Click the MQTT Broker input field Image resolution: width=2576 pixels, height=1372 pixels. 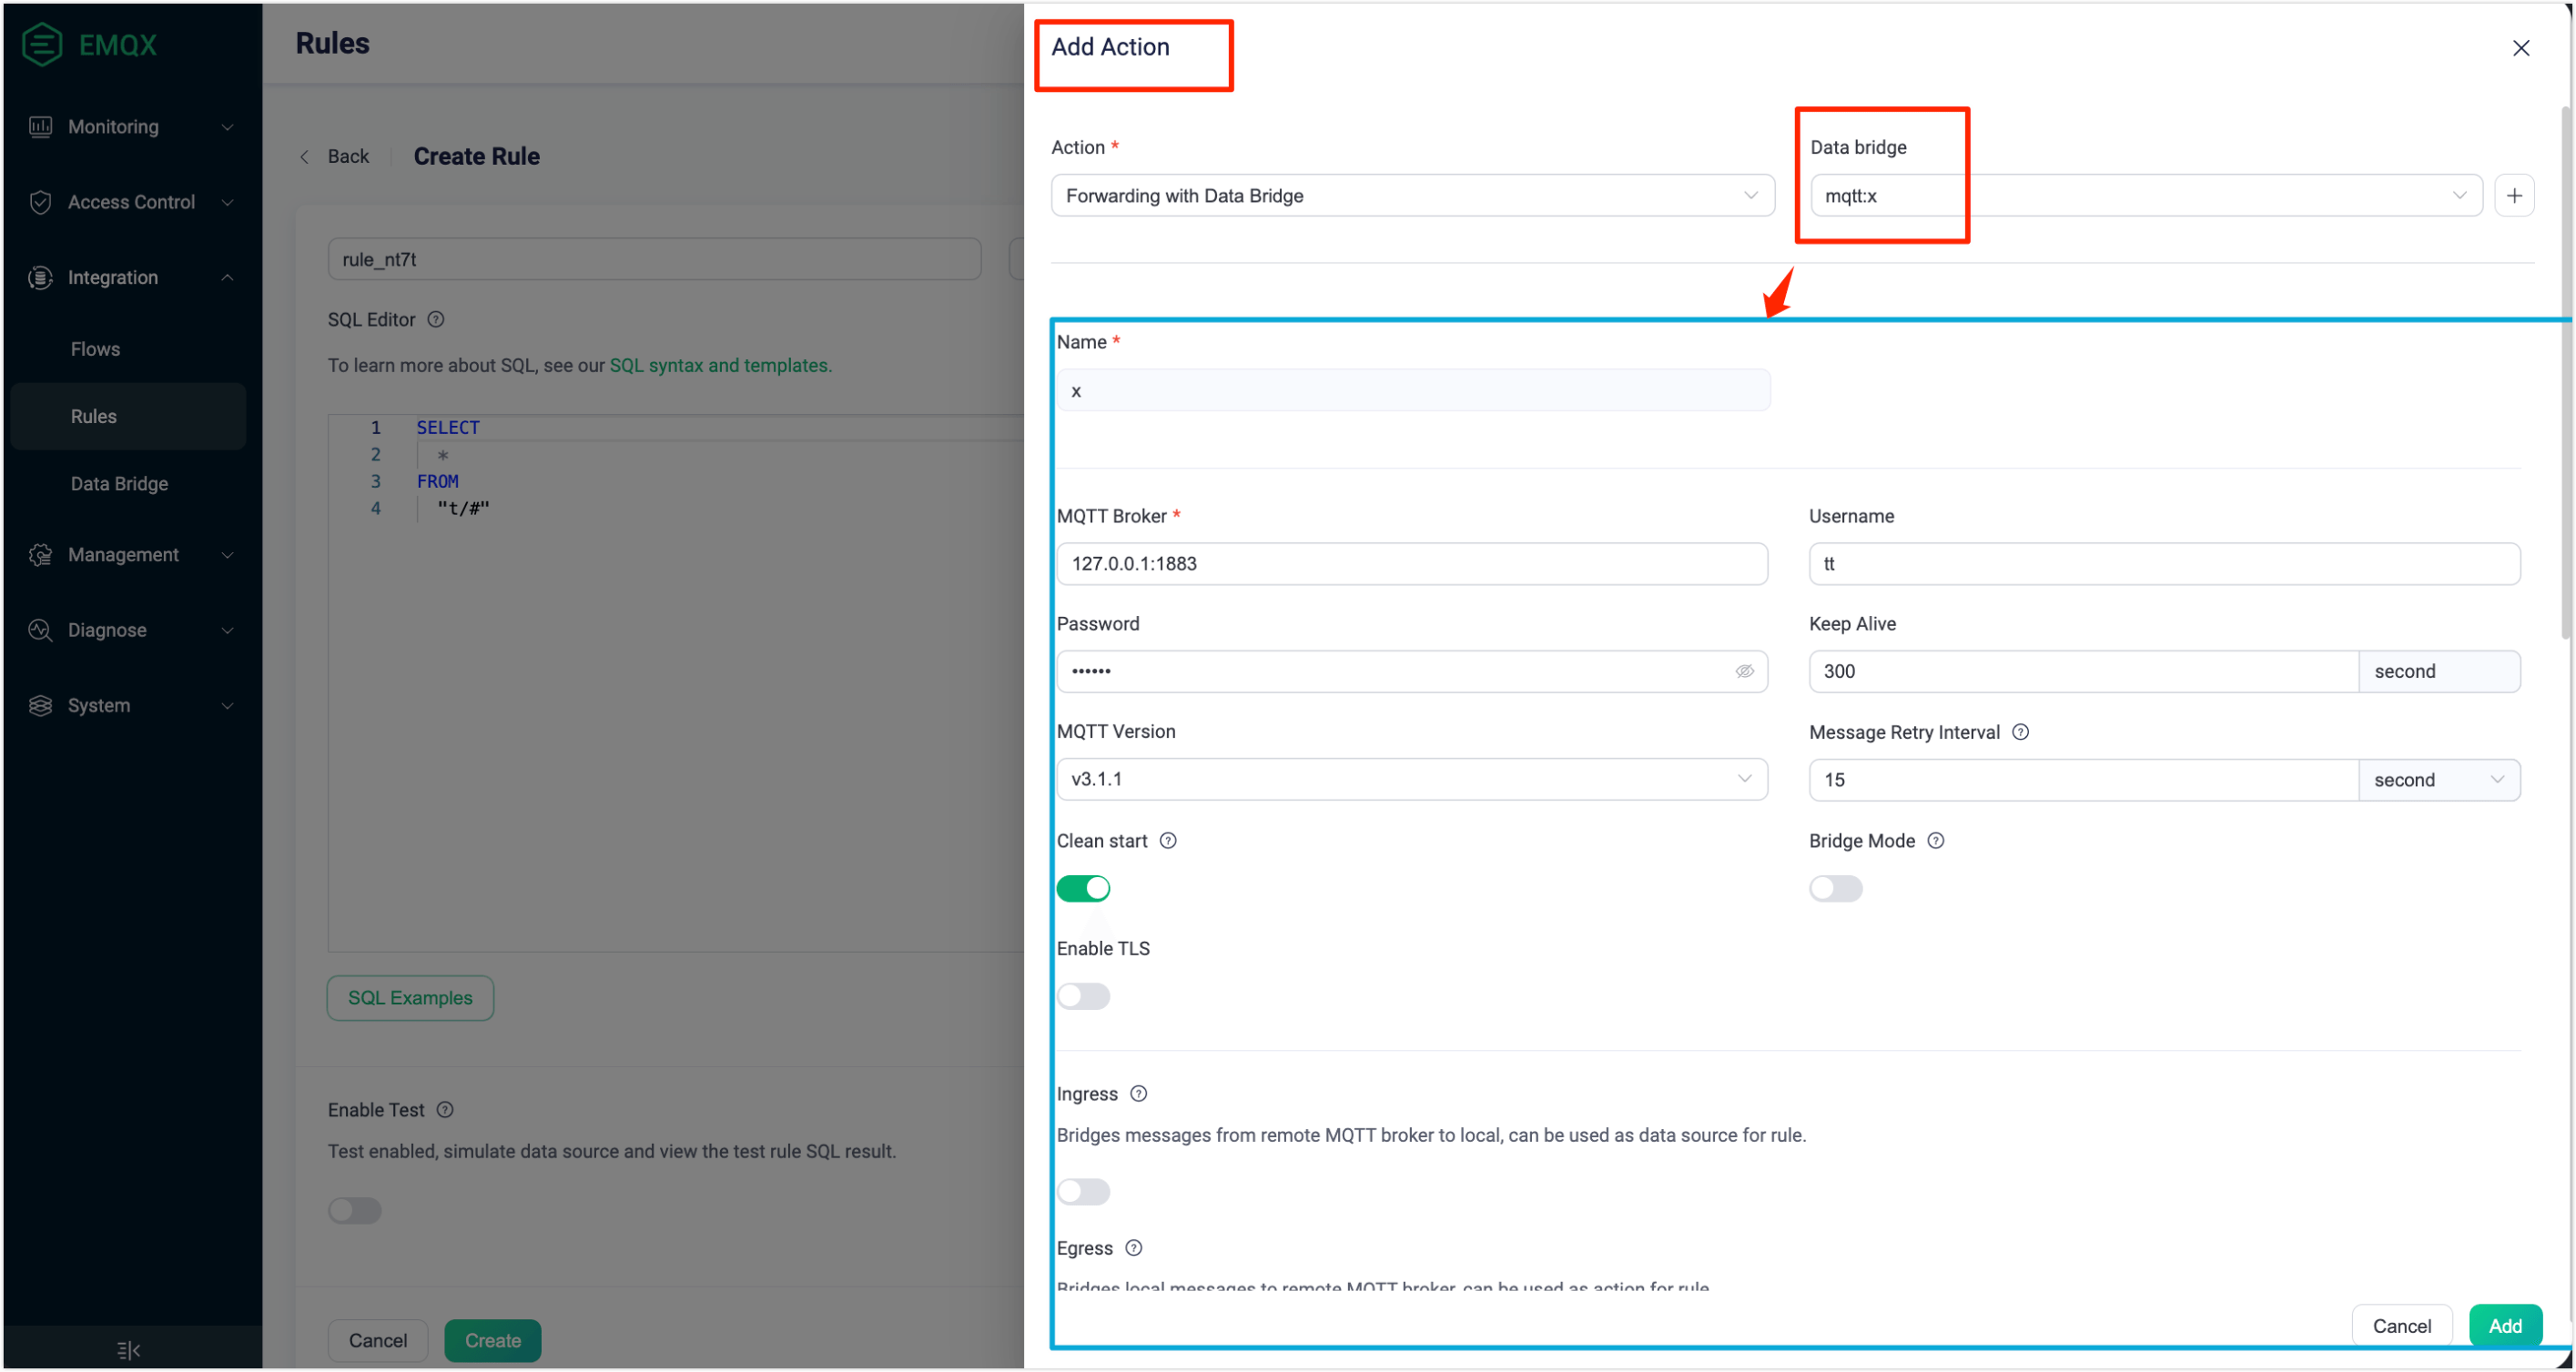point(1411,563)
